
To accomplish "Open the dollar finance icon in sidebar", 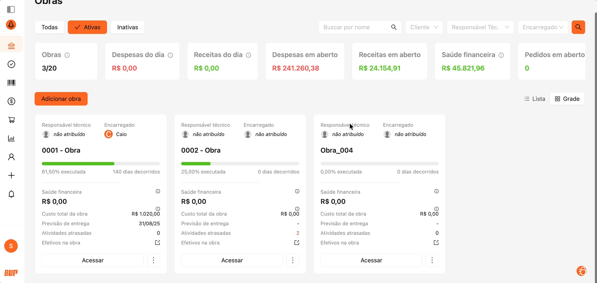I will click(11, 101).
